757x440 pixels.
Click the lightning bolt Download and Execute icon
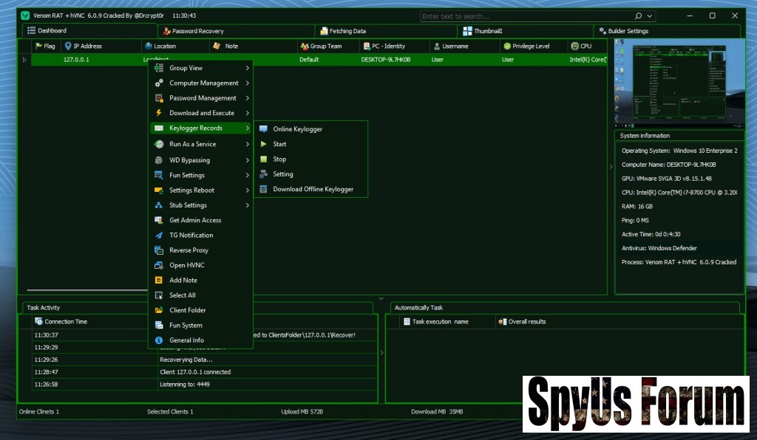pyautogui.click(x=158, y=113)
